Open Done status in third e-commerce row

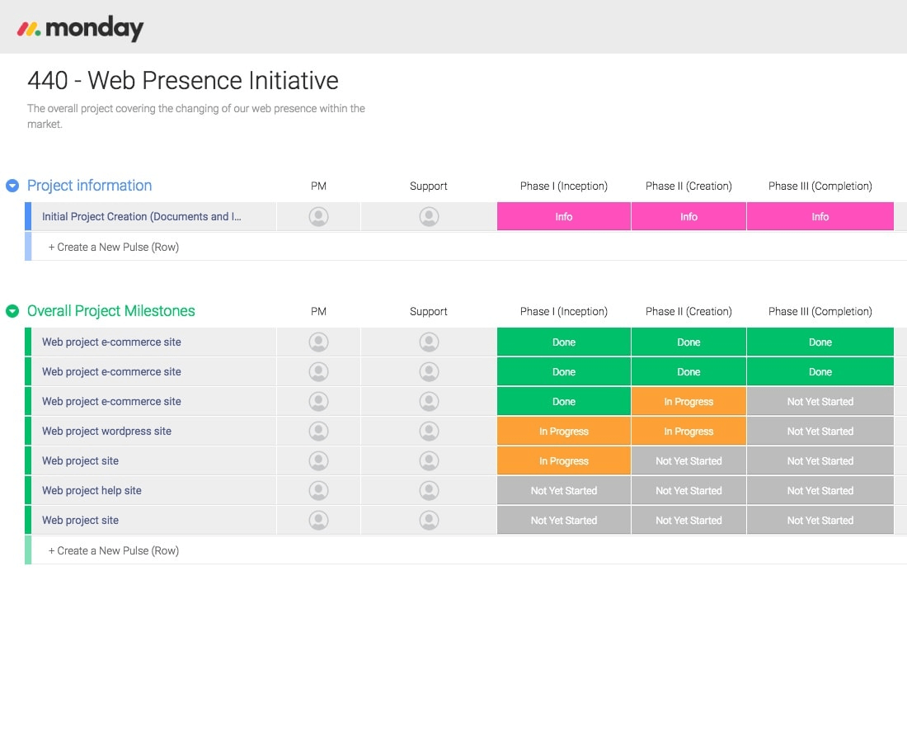[563, 401]
